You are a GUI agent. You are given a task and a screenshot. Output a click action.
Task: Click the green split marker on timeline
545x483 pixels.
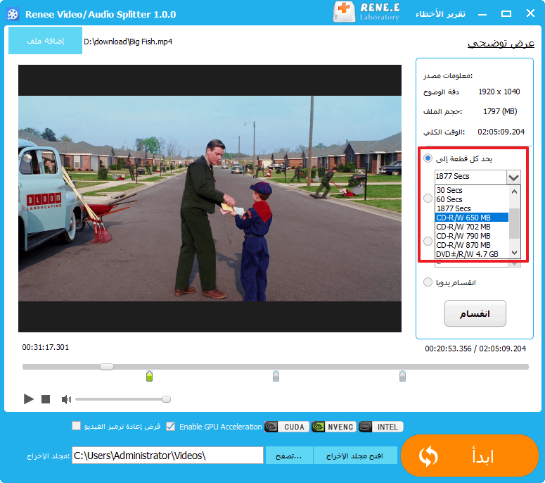click(x=150, y=376)
